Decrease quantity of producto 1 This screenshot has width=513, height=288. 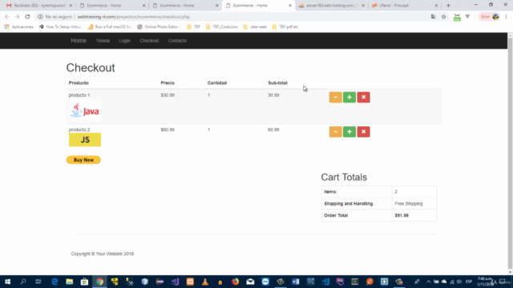pos(335,98)
